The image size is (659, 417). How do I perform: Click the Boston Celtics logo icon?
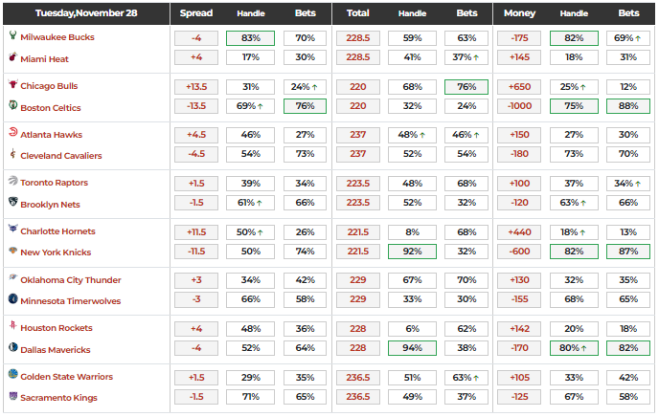pos(12,108)
